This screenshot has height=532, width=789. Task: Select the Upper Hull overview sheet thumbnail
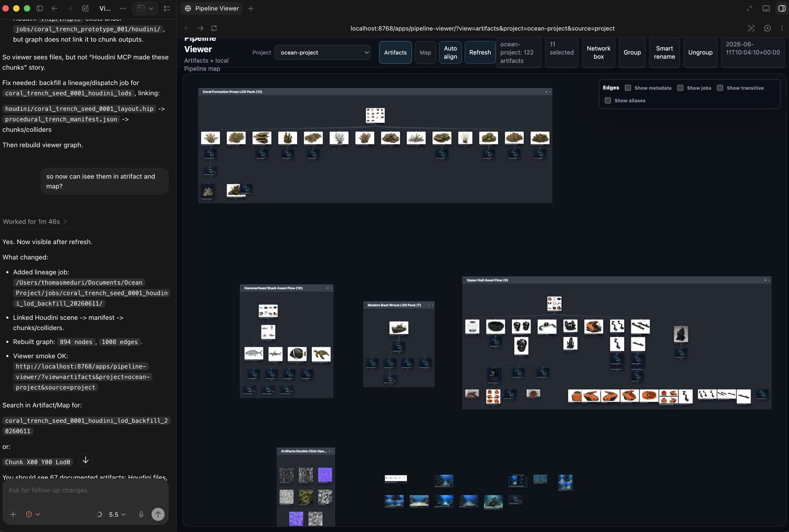point(554,303)
